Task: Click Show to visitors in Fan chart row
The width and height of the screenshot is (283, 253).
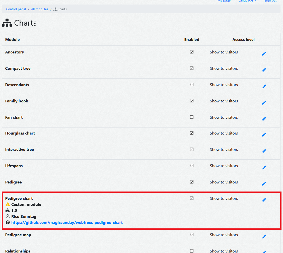Action: pyautogui.click(x=224, y=117)
